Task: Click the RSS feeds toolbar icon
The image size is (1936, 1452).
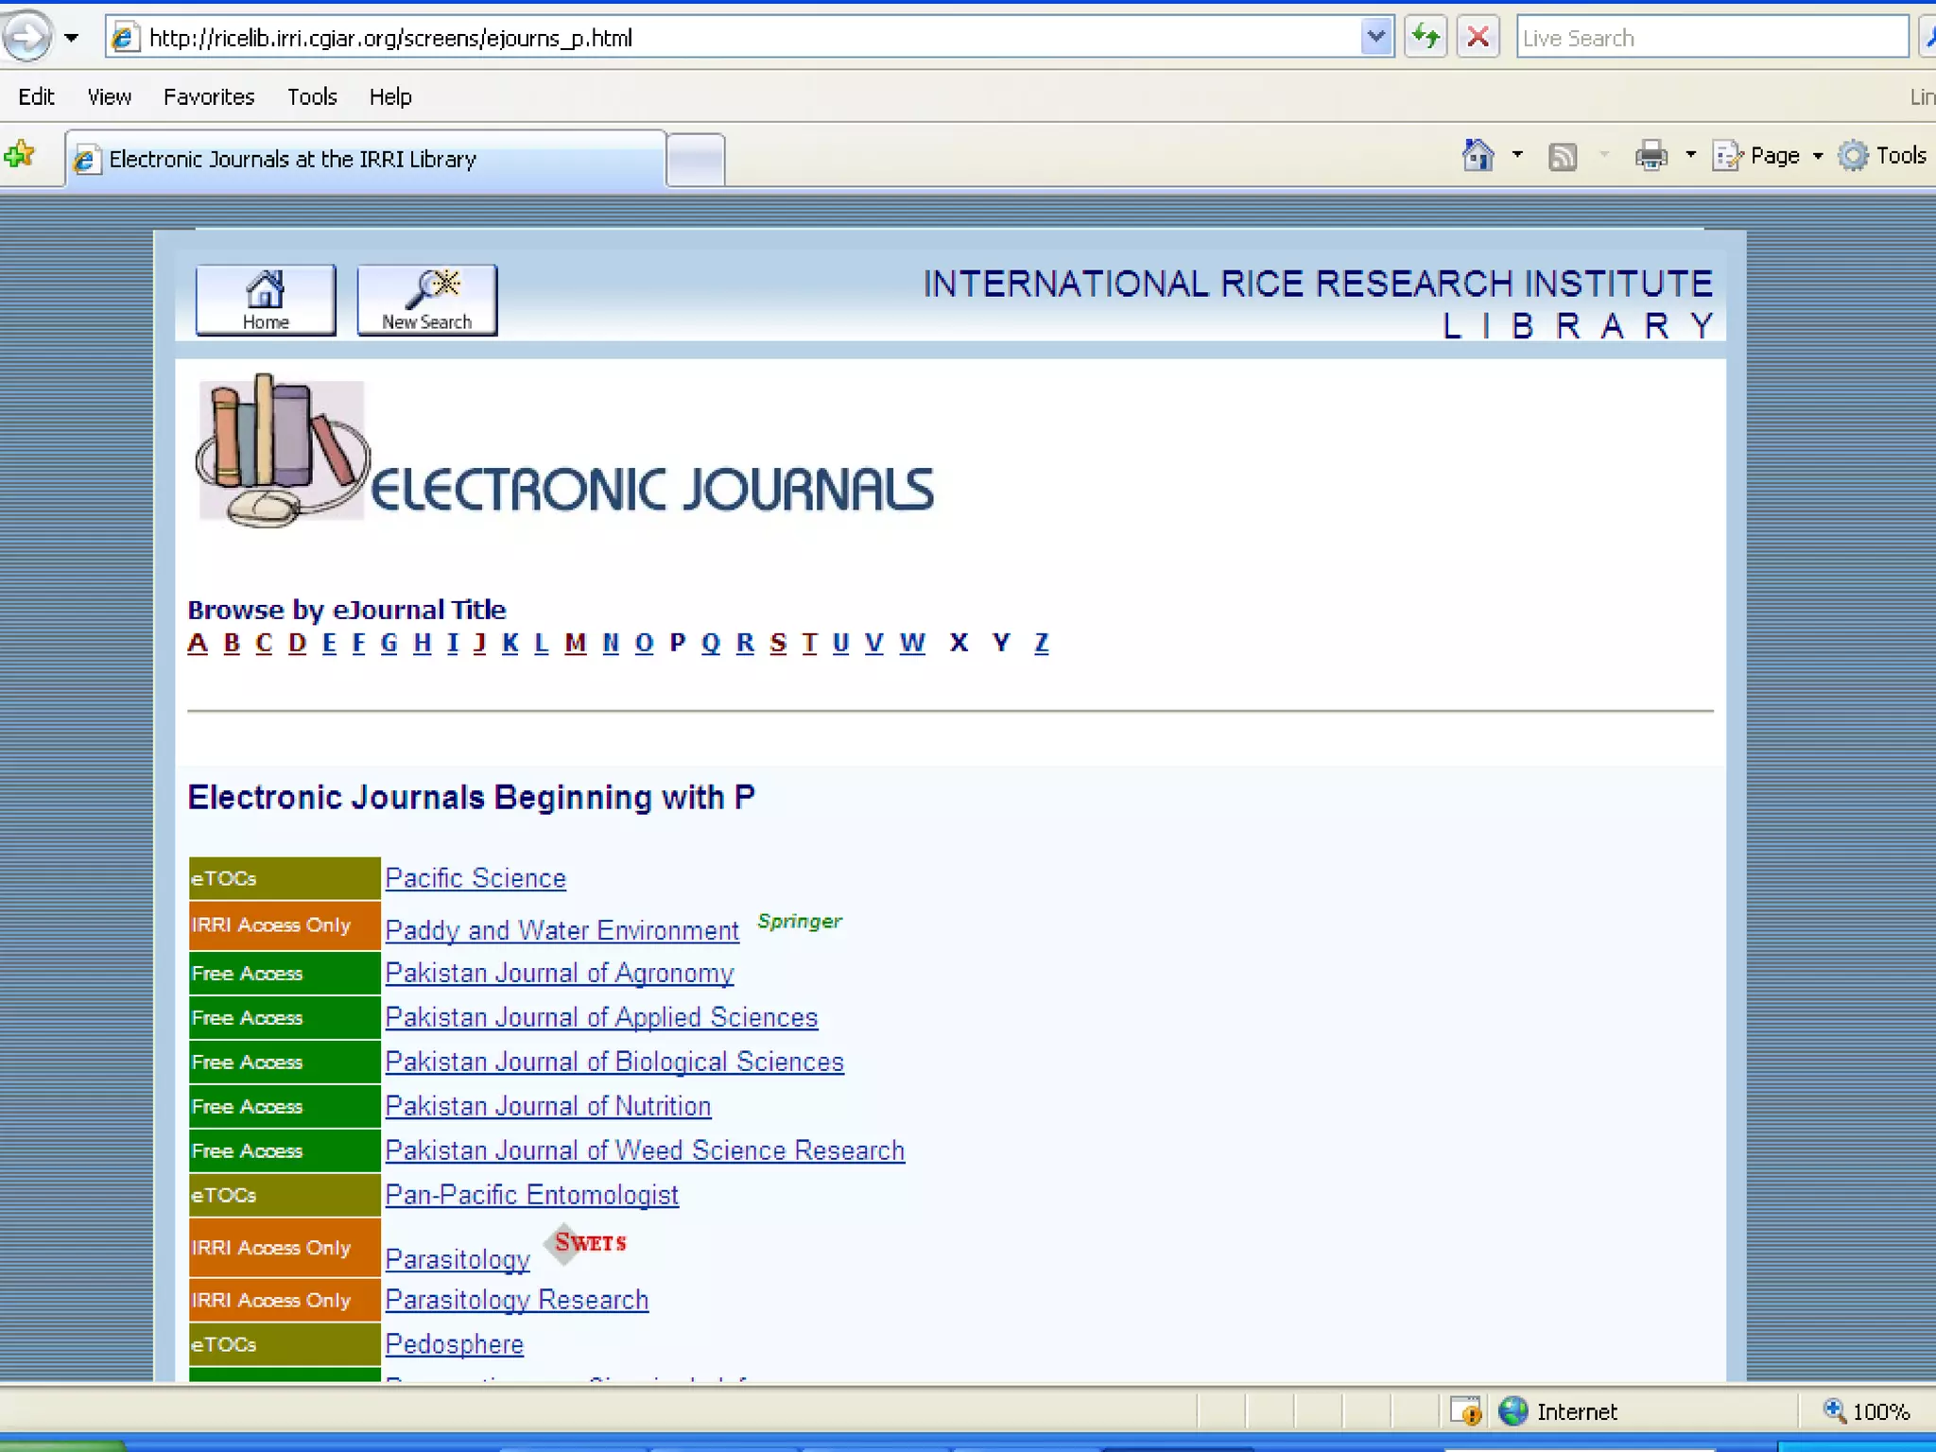Action: tap(1563, 156)
